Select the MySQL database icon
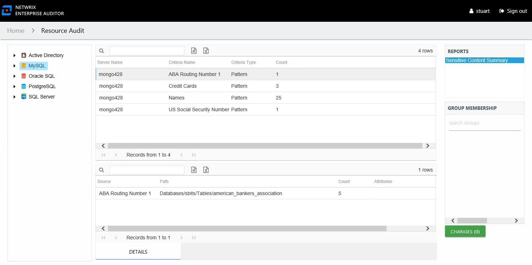This screenshot has height=265, width=532. click(x=24, y=66)
